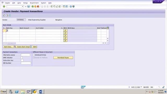Open File Explorer folder in taskbar
Screen dimensions: 167x94
coord(23,92)
